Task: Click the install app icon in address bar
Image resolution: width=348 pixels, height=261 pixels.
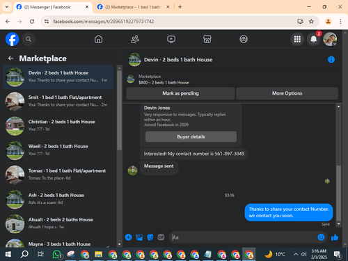Action: 300,22
